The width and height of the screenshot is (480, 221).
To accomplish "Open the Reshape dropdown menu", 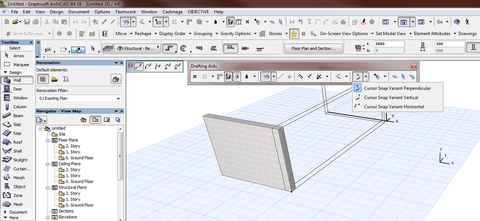I will 146,34.
